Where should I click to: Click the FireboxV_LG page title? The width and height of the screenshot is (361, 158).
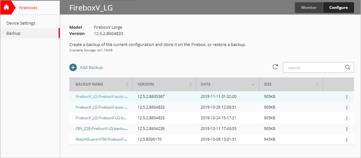coord(91,8)
